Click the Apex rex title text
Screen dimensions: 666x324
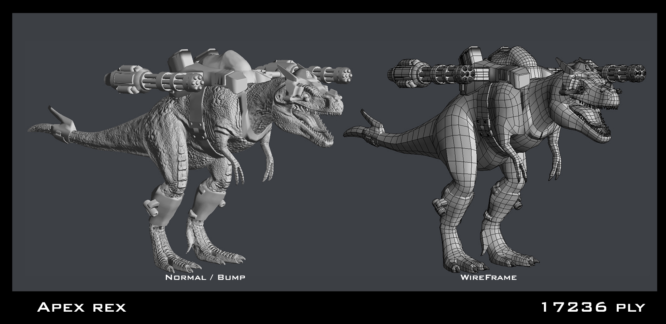[82, 307]
